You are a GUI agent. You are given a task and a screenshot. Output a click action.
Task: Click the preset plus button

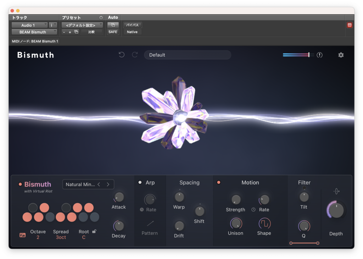[70, 32]
